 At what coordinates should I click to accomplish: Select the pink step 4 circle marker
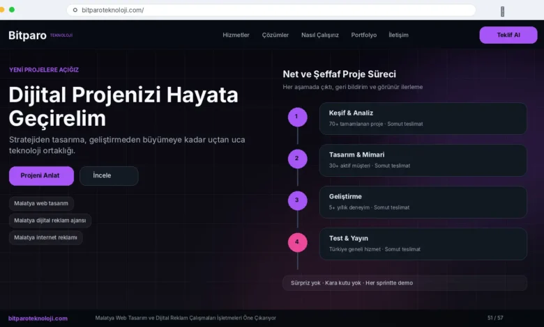[297, 242]
